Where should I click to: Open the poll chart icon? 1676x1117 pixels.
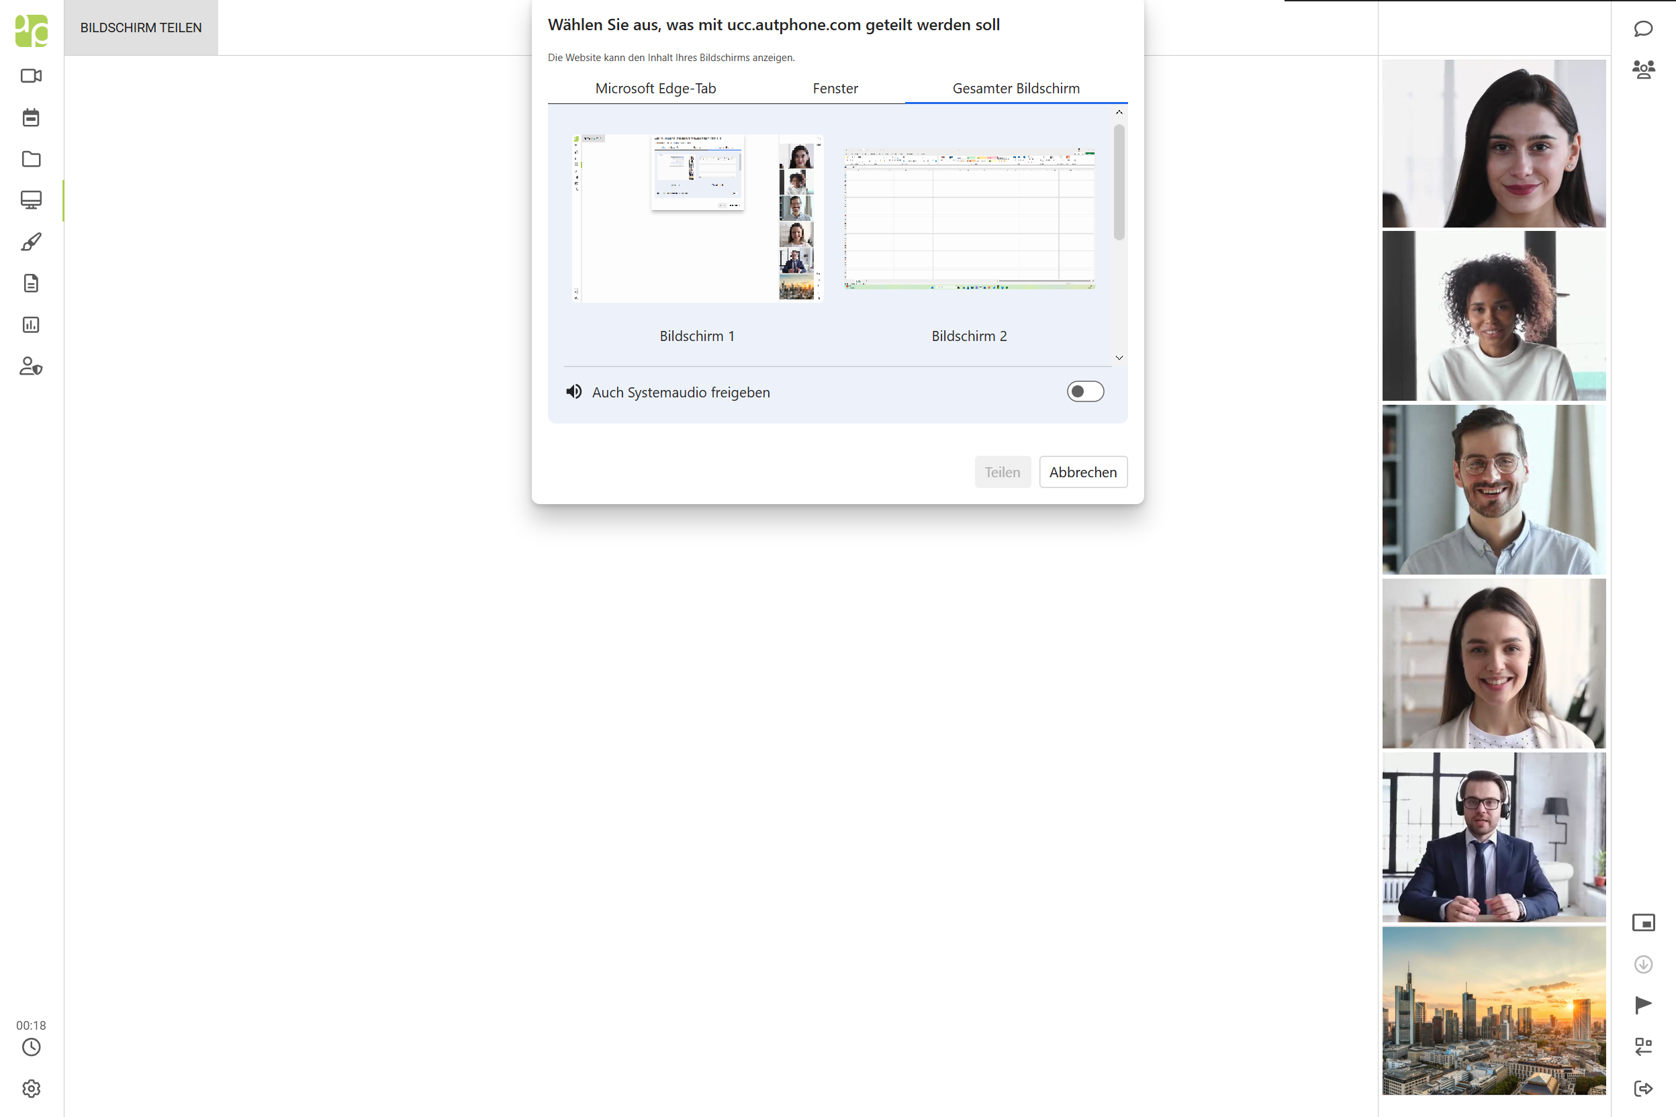pyautogui.click(x=31, y=325)
